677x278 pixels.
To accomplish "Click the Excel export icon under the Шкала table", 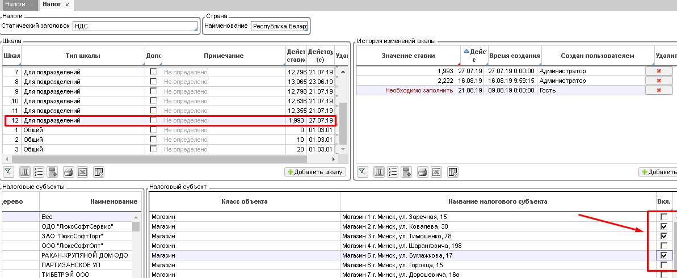I will [x=82, y=172].
